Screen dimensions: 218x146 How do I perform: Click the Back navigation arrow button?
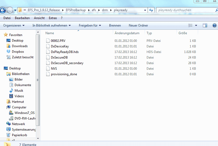click(3, 10)
